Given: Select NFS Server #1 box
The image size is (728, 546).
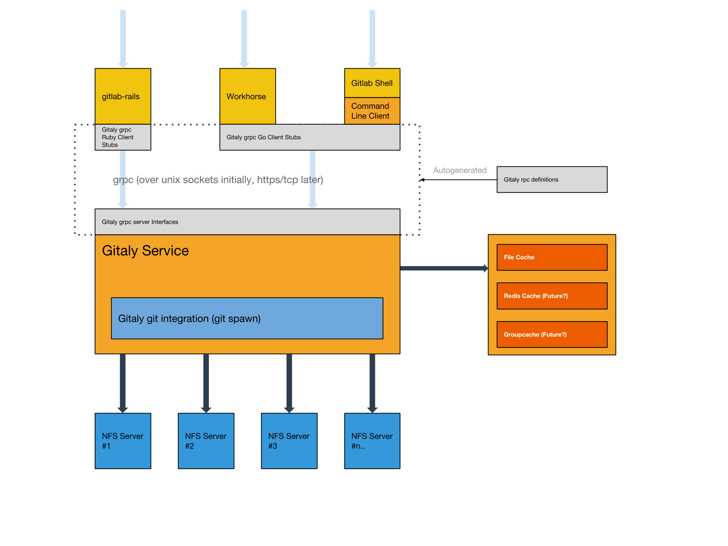Looking at the screenshot, I should pyautogui.click(x=123, y=441).
